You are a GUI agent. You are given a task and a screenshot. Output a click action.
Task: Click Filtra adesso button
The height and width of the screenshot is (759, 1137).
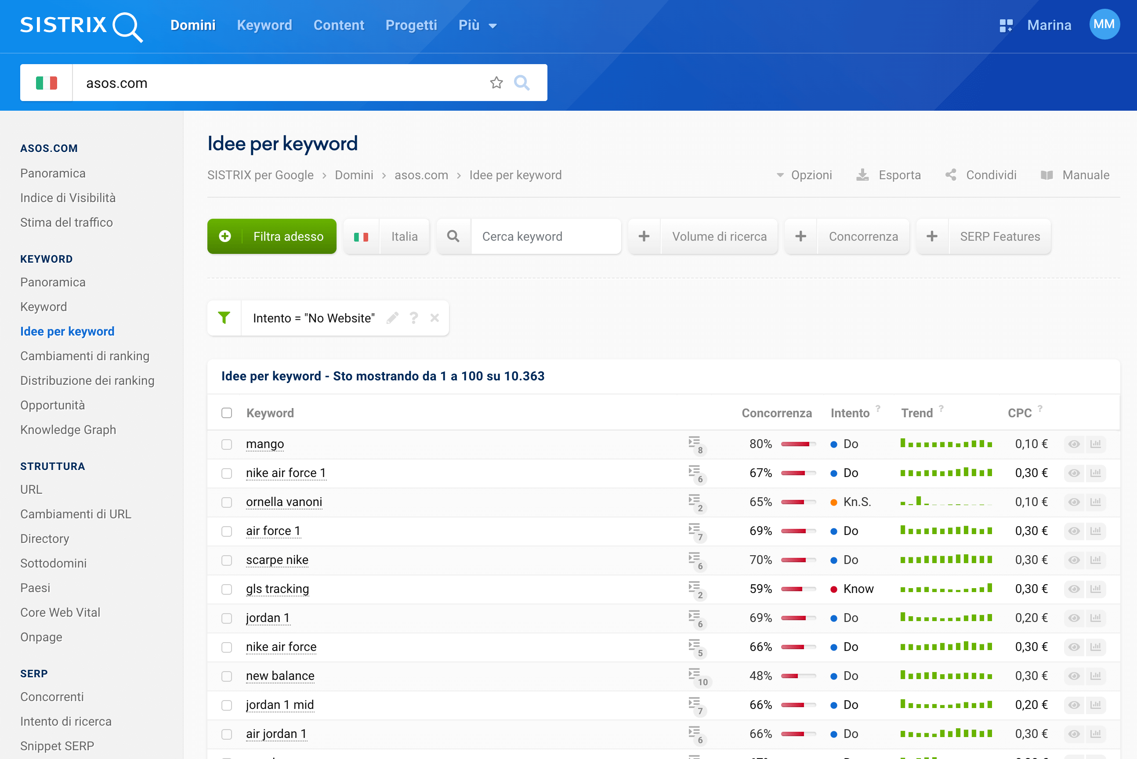click(x=272, y=235)
